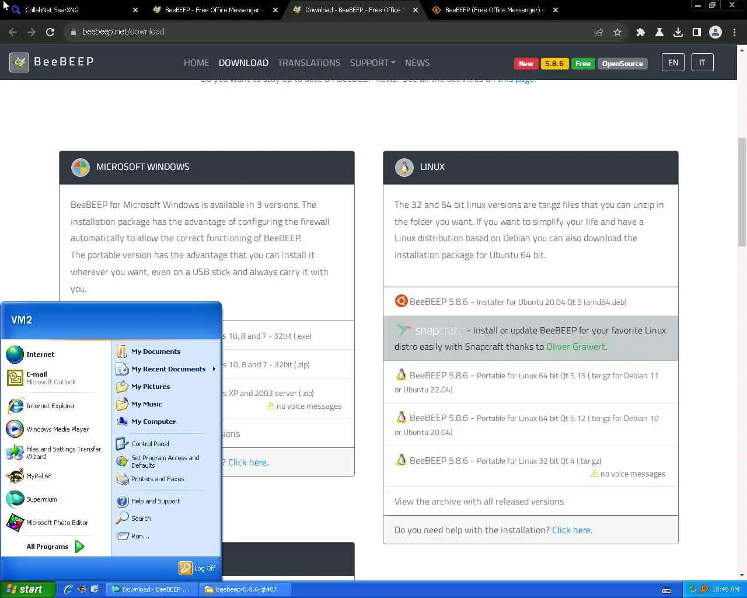This screenshot has height=598, width=747.
Task: Click the share page icon in address bar
Action: coord(598,32)
